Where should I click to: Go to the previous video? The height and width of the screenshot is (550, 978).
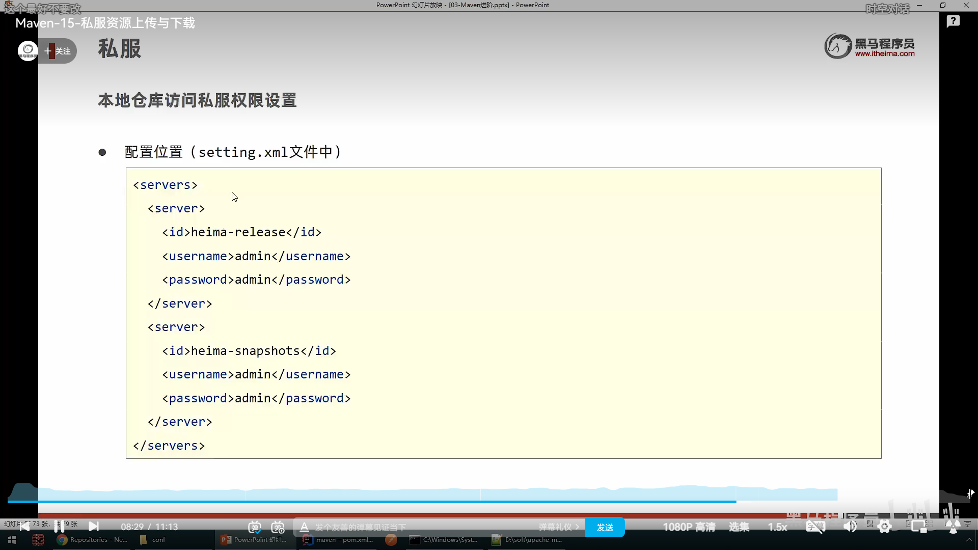[x=24, y=527]
